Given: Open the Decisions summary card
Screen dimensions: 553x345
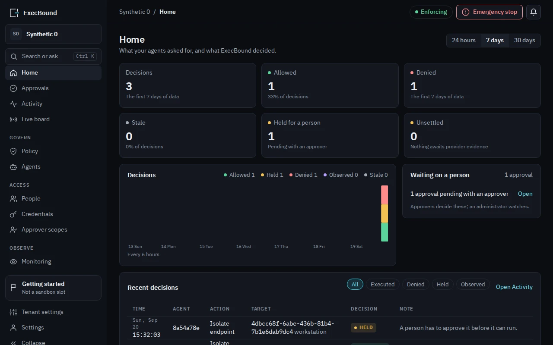Looking at the screenshot, I should click(188, 85).
